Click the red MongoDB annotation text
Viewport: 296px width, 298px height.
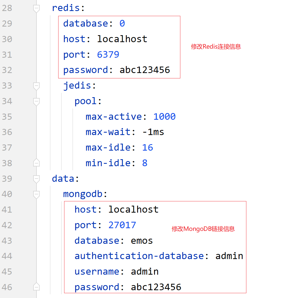click(203, 229)
